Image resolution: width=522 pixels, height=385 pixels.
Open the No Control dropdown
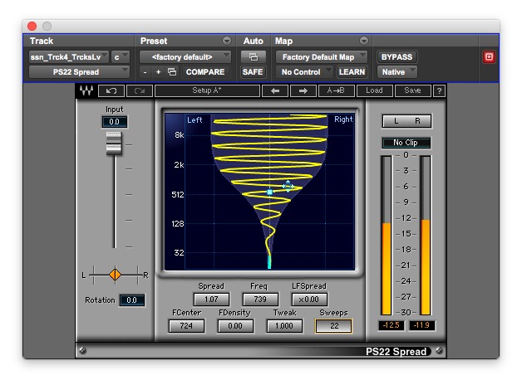click(x=304, y=72)
